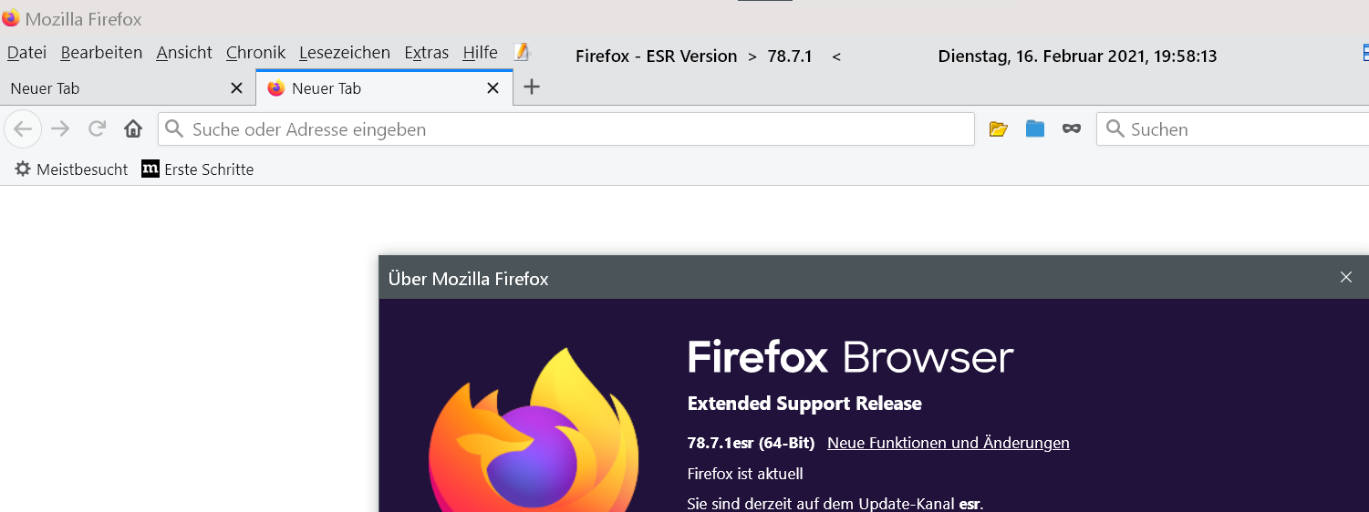Switch to the first Neuer Tab
This screenshot has width=1369, height=512.
pyautogui.click(x=128, y=88)
